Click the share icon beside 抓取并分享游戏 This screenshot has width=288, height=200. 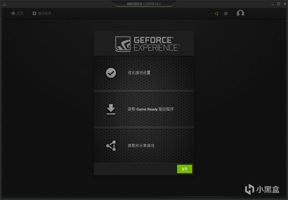pyautogui.click(x=111, y=146)
